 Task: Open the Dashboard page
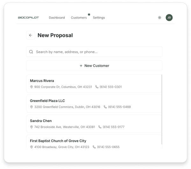click(57, 18)
